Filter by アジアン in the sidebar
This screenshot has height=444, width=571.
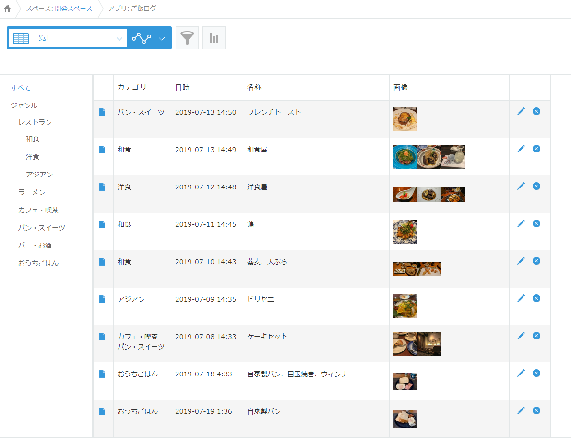39,175
